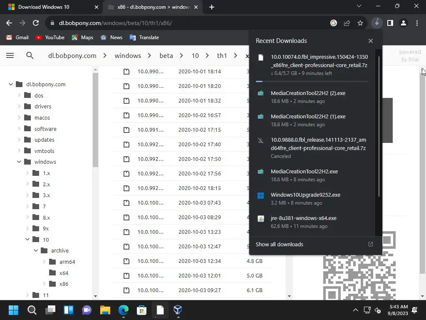Open MediaCreationTool22H2 (1).exe download
The image size is (426, 320).
coord(312,120)
